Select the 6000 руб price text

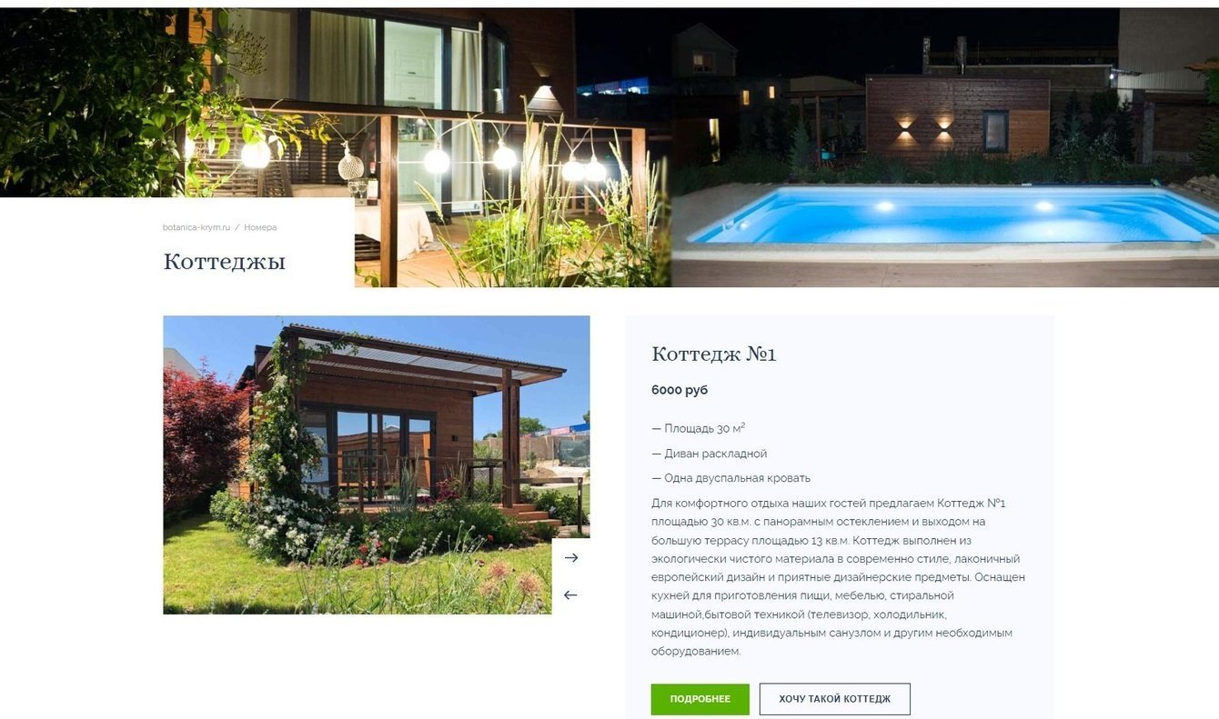coord(680,390)
